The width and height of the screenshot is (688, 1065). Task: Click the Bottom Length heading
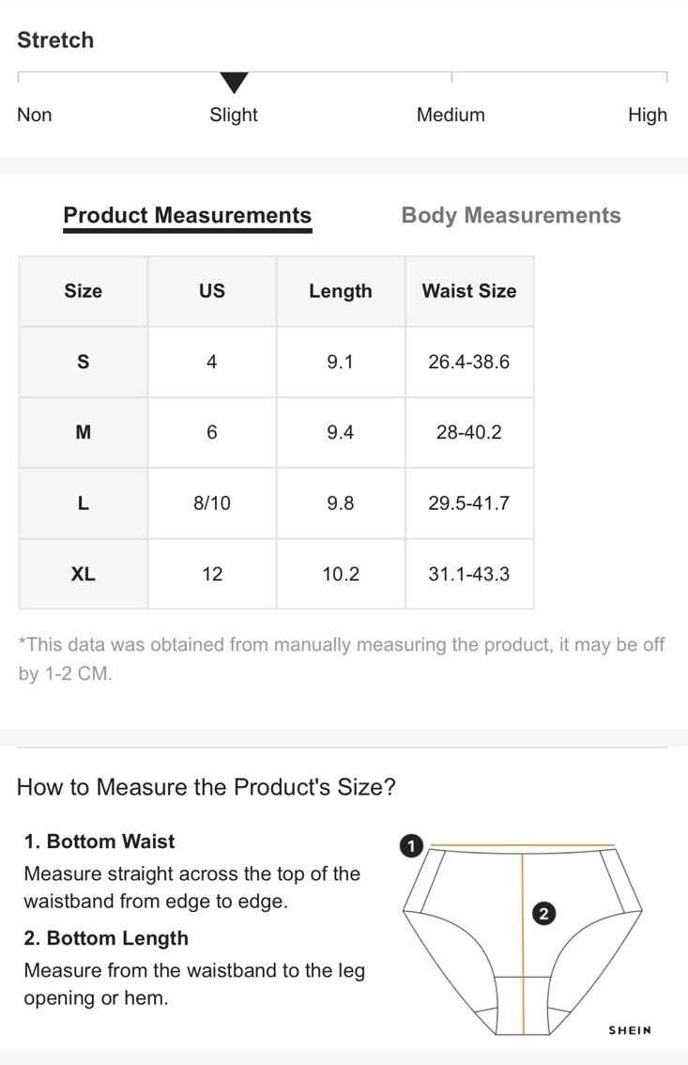point(106,938)
